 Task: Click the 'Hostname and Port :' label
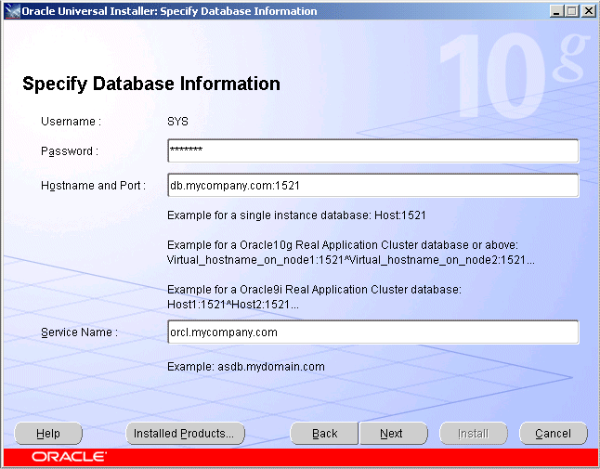click(x=93, y=186)
